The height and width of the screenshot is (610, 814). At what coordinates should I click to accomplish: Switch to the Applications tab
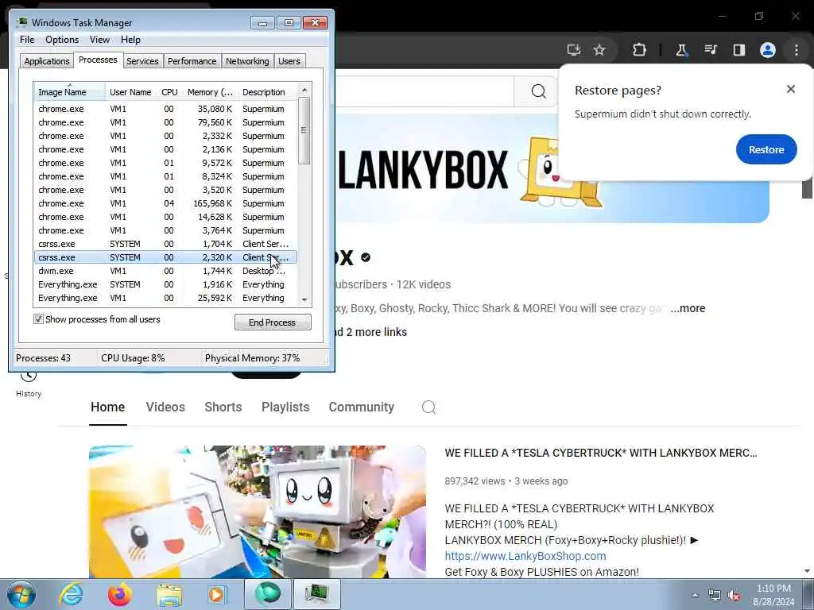[47, 61]
